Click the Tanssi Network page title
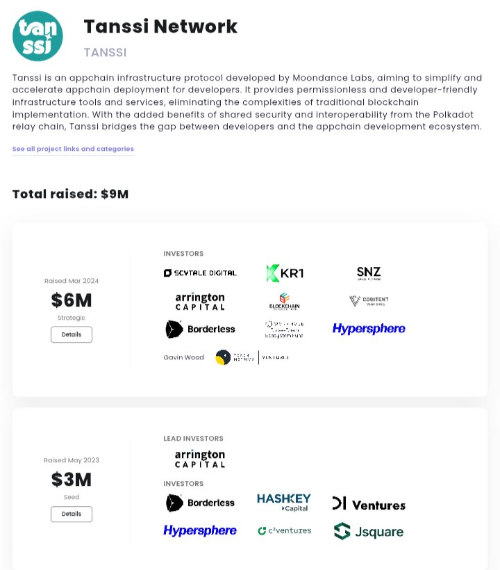Screen dimensions: 500x570 click(x=160, y=26)
